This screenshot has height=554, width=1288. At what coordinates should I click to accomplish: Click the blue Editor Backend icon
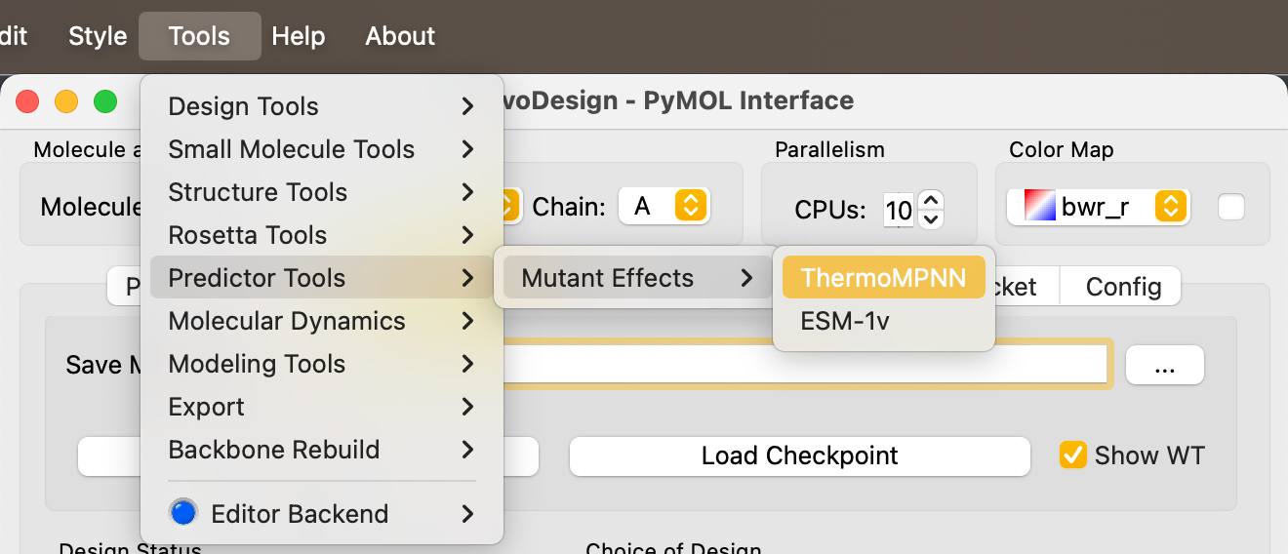182,513
